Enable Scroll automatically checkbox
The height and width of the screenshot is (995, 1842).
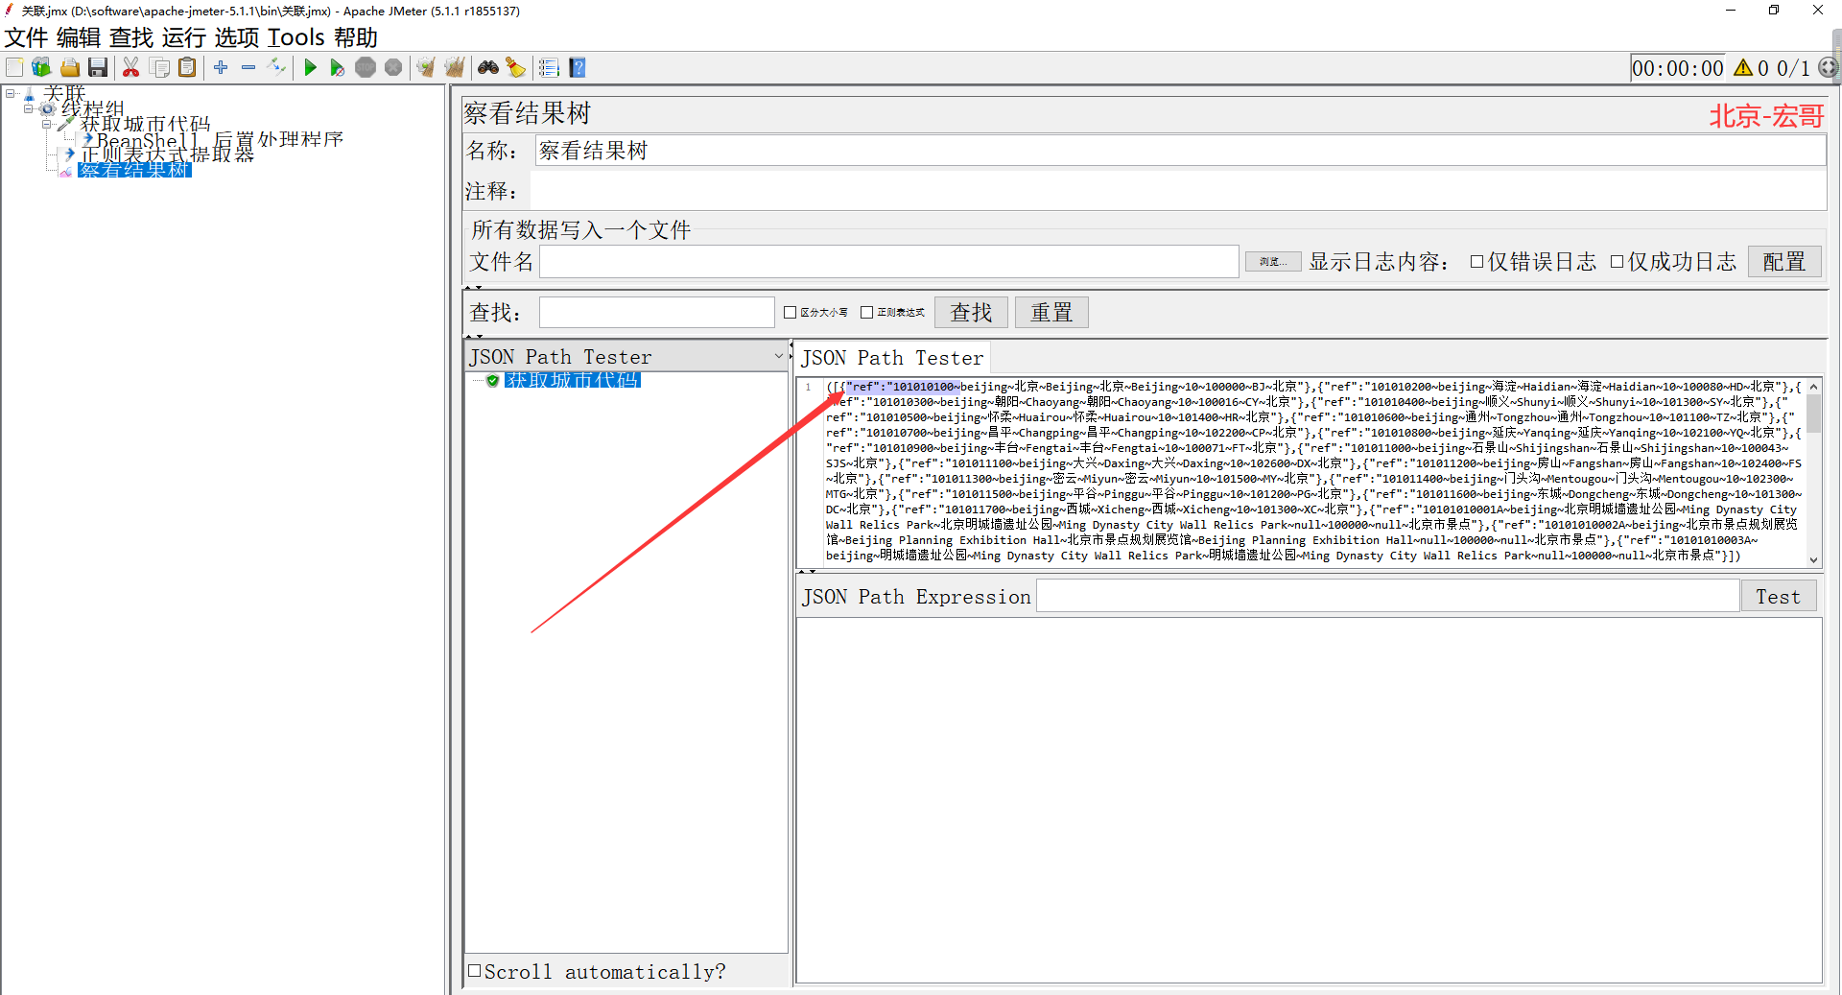(474, 971)
